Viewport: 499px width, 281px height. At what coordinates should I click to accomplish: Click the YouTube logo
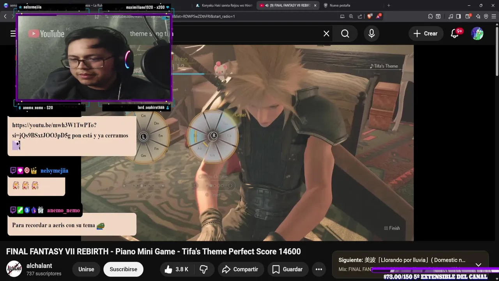[46, 34]
